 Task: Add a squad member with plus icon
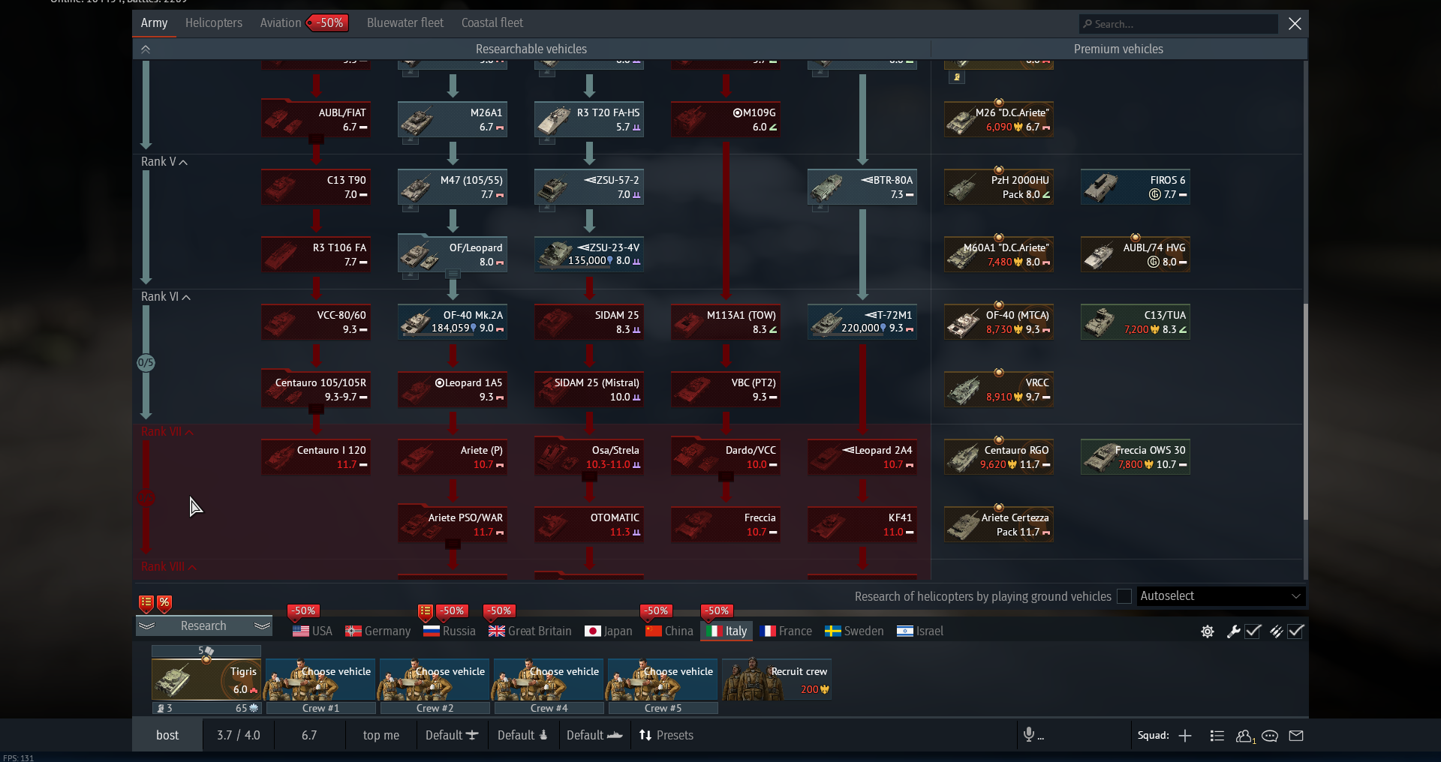[1185, 736]
